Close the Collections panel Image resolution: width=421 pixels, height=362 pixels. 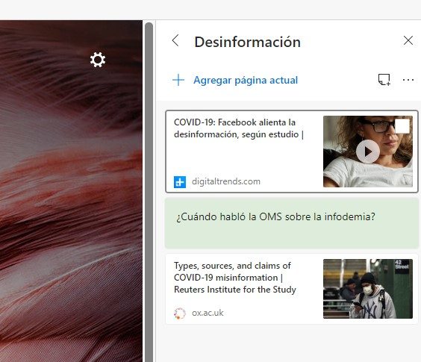coord(408,40)
